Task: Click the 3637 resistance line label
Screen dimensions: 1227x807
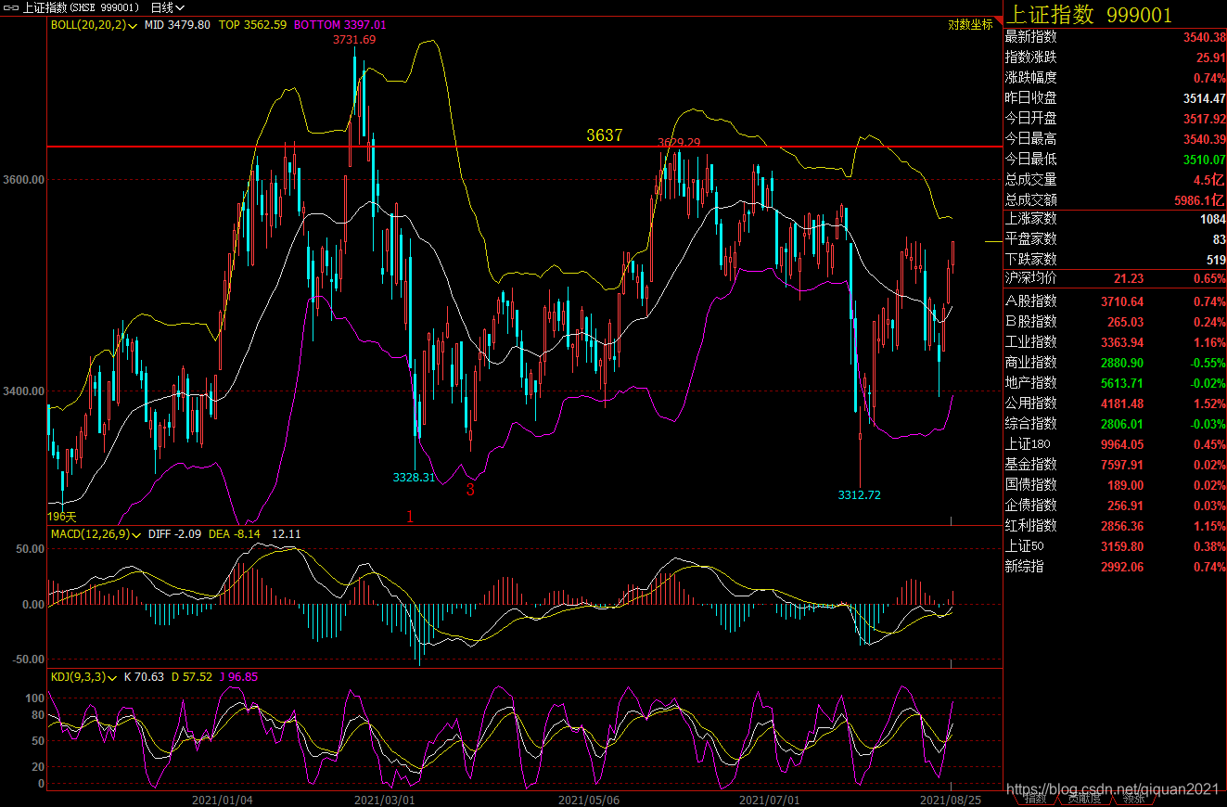Action: tap(605, 135)
